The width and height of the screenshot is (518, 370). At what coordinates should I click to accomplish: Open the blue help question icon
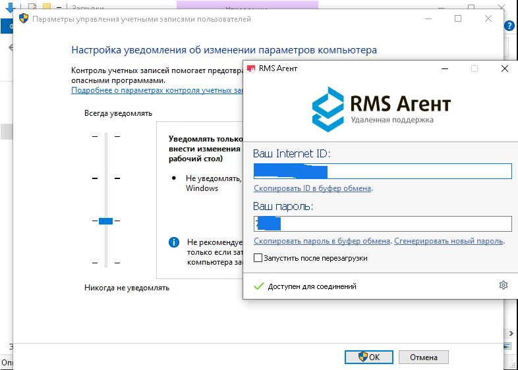point(509,26)
